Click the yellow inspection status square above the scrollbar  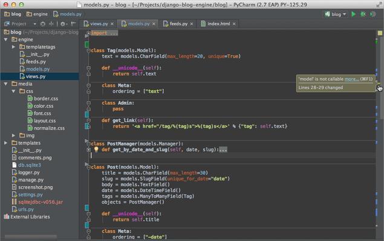(x=380, y=33)
